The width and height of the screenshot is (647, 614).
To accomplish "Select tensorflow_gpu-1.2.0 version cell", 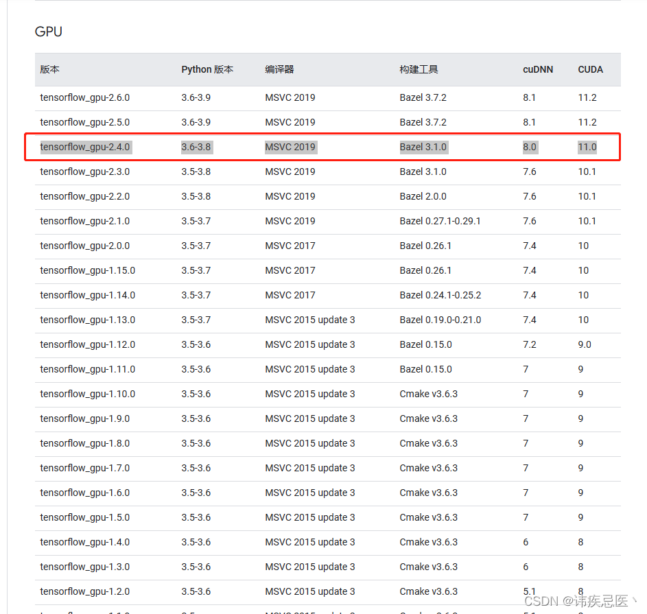I will pyautogui.click(x=85, y=592).
